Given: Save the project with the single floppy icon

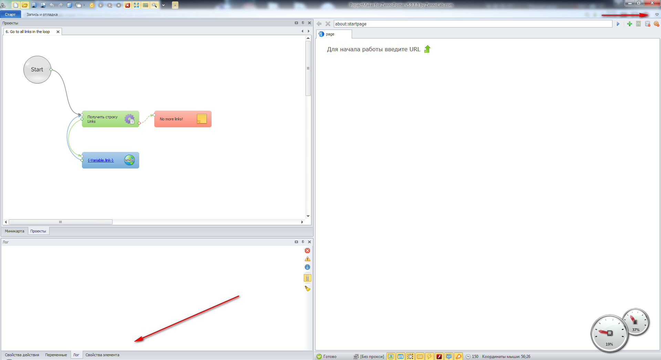Looking at the screenshot, I should coord(34,5).
